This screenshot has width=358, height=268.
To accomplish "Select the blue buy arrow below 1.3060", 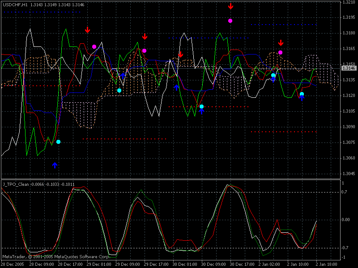I will coord(55,165).
